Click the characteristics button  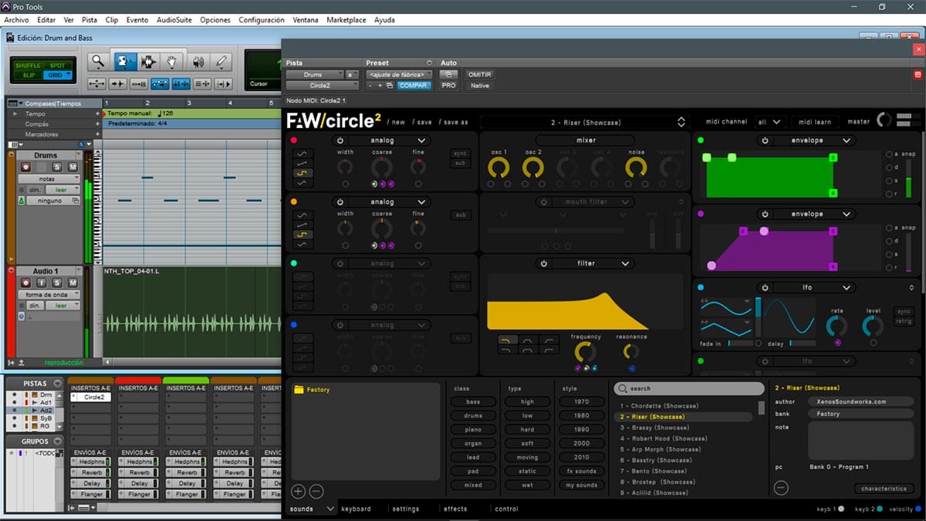884,489
